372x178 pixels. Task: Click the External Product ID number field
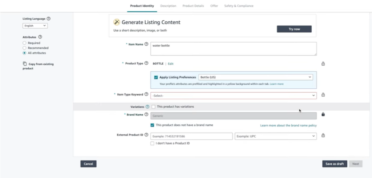191,136
